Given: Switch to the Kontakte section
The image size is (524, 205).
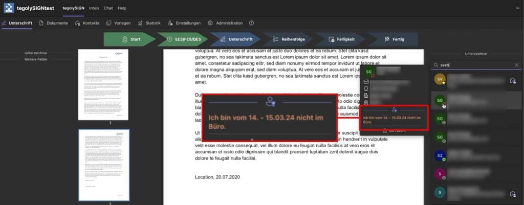Looking at the screenshot, I should pos(87,23).
